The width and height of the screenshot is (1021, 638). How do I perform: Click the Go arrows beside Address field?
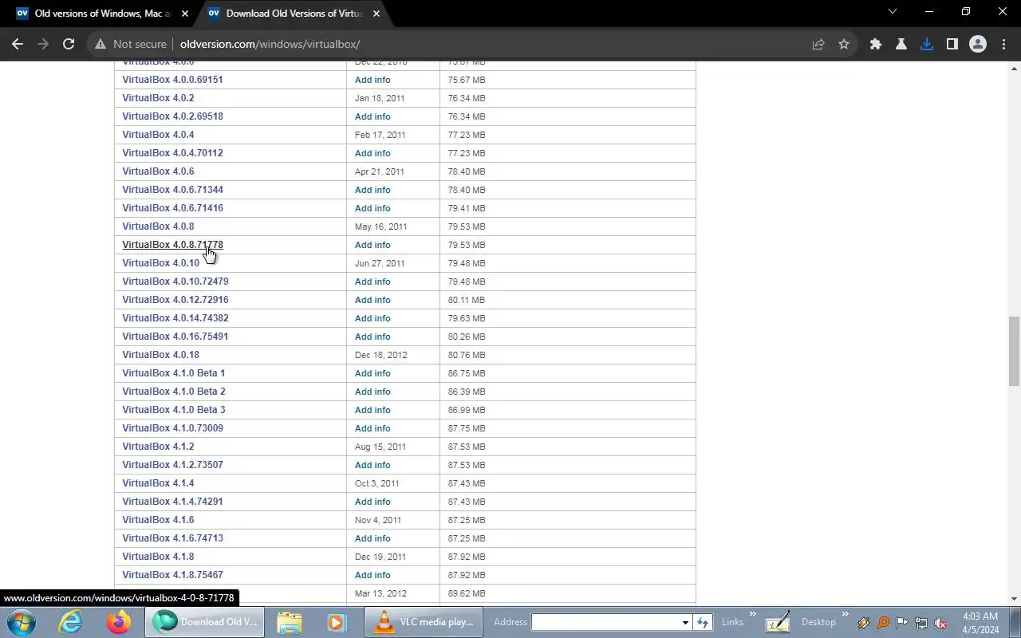[x=703, y=622]
